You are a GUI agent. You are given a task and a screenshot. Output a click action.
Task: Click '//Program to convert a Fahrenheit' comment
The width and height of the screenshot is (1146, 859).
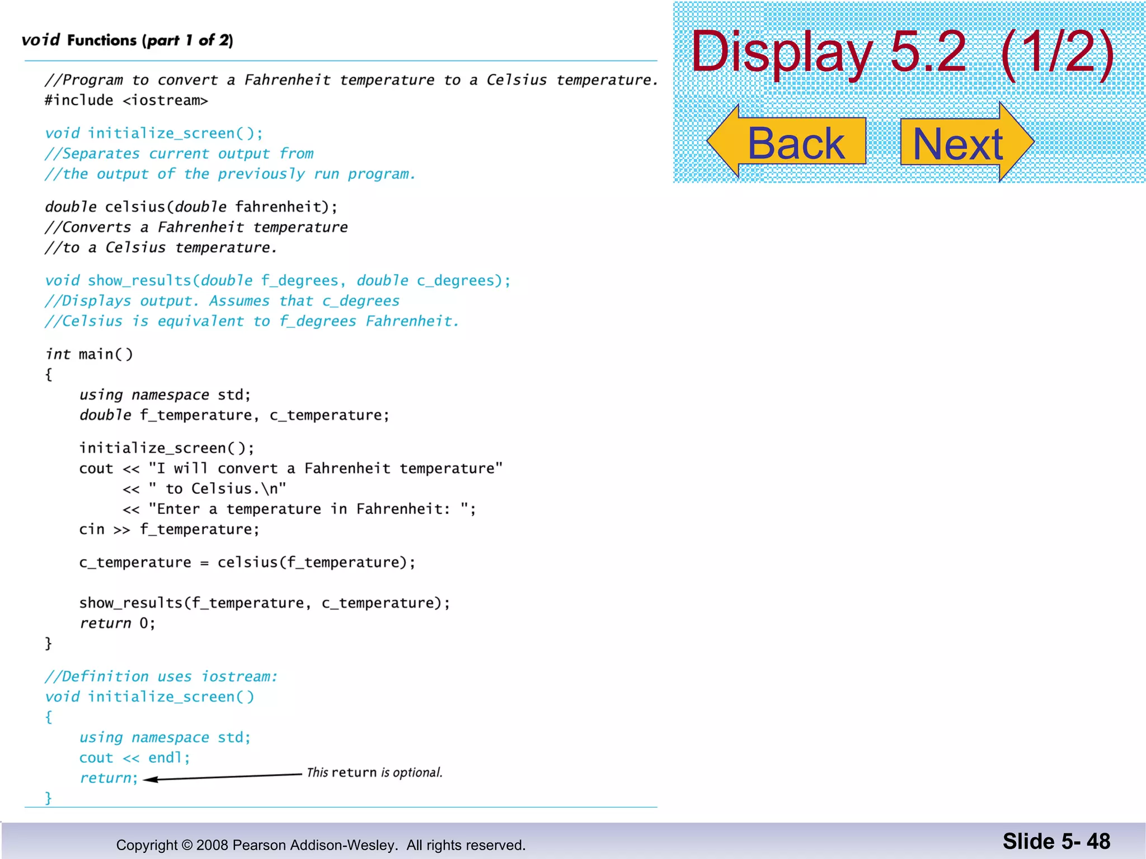coord(351,81)
